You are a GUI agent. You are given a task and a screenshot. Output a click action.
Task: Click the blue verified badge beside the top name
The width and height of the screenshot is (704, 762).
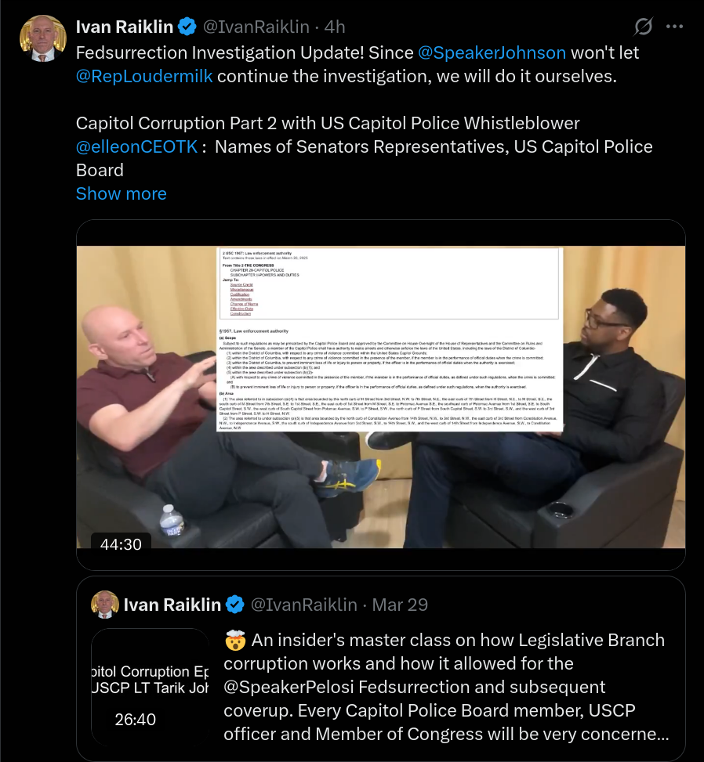click(x=187, y=27)
